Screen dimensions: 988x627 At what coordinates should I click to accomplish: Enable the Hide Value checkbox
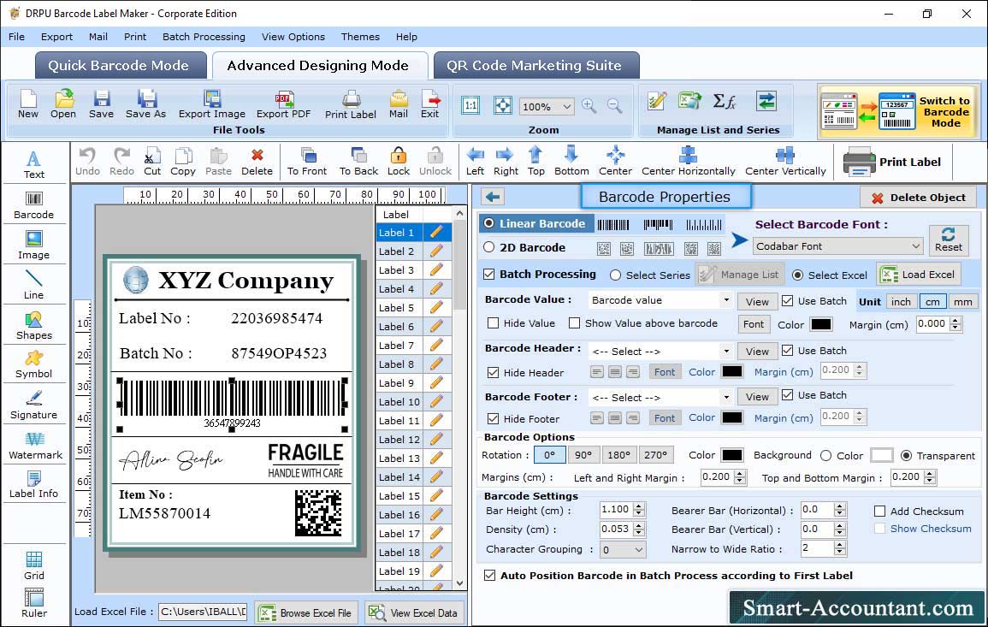coord(494,323)
